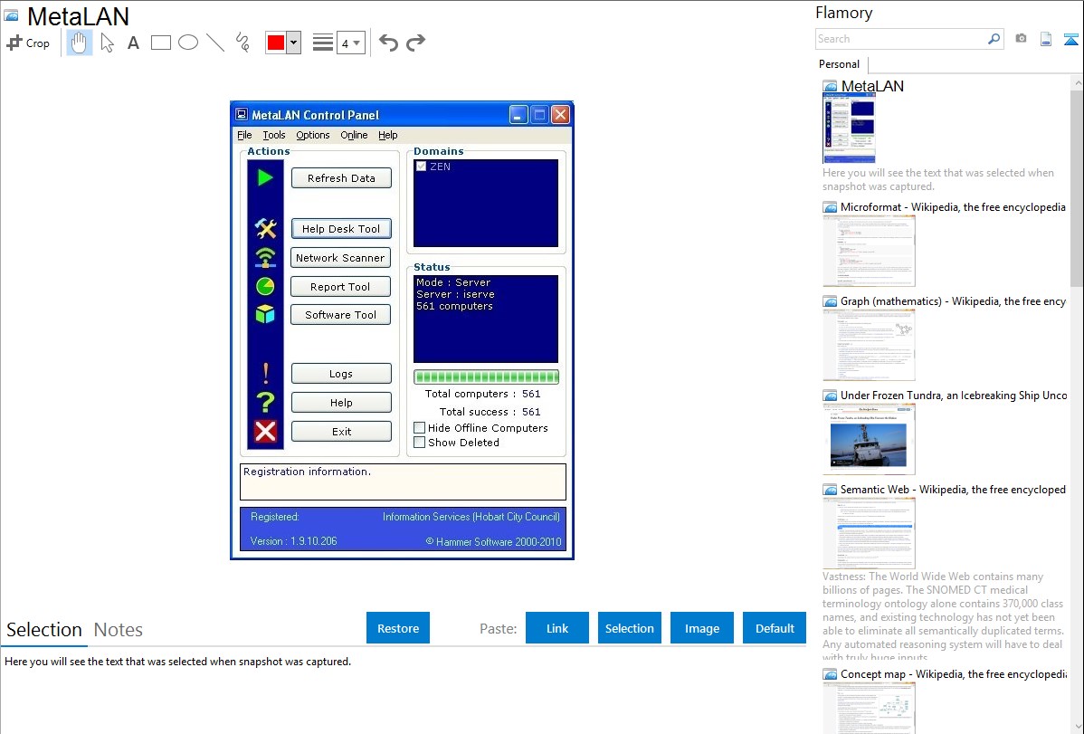This screenshot has height=734, width=1084.
Task: Switch to the Notes tab
Action: [x=119, y=630]
